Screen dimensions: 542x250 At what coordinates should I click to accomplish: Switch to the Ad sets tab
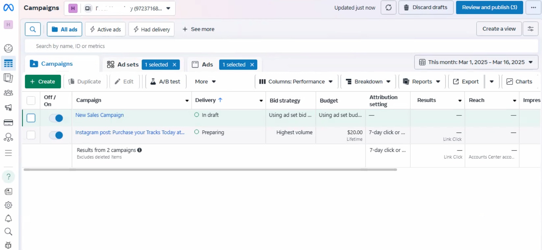click(123, 65)
